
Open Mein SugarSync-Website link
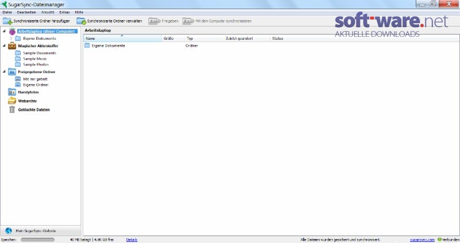click(x=36, y=231)
